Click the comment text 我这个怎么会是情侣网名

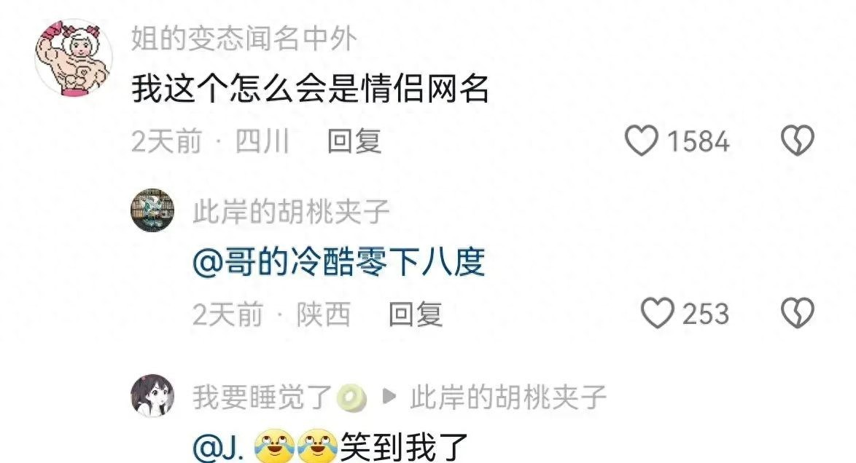pos(310,89)
